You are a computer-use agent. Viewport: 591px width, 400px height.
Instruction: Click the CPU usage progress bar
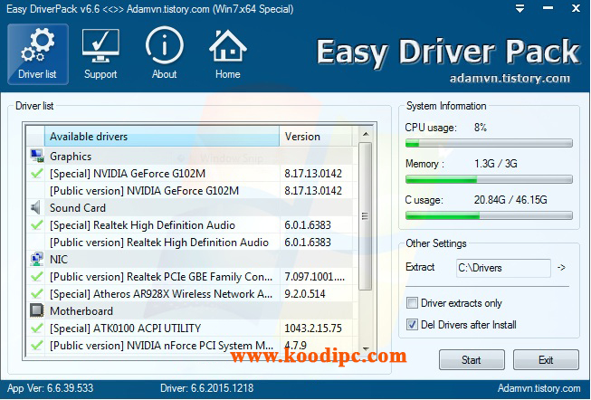pyautogui.click(x=489, y=143)
